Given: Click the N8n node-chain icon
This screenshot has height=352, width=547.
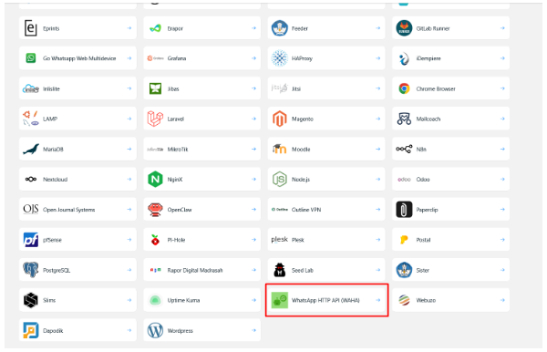Looking at the screenshot, I should point(404,149).
